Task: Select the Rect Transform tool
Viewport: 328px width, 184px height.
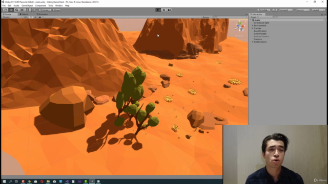Action: pos(27,10)
